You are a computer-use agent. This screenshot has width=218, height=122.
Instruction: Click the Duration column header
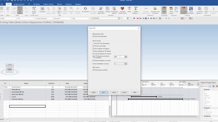(51, 83)
